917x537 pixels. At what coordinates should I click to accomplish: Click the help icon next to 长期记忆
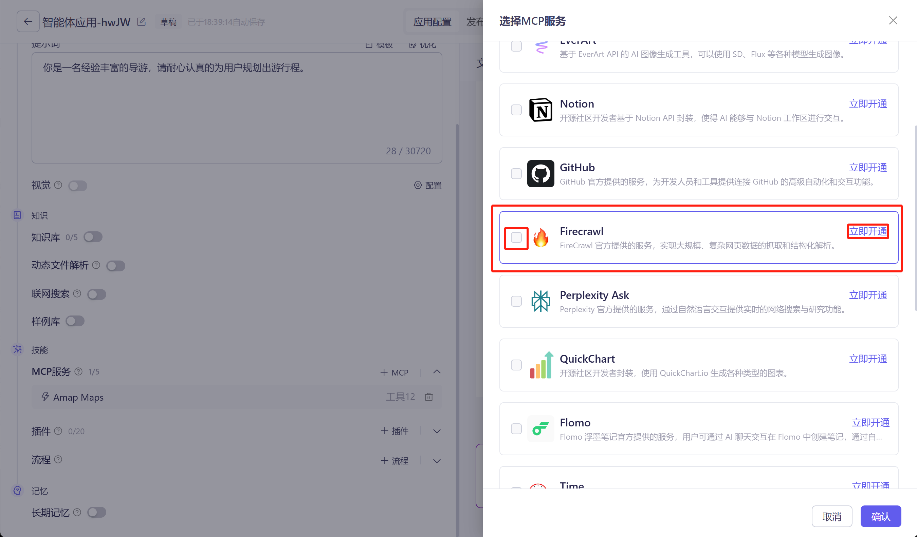tap(77, 512)
